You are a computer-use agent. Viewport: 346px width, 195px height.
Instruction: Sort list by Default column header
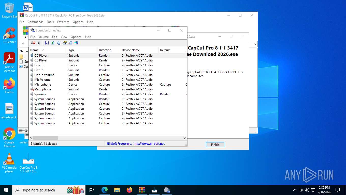(x=171, y=50)
